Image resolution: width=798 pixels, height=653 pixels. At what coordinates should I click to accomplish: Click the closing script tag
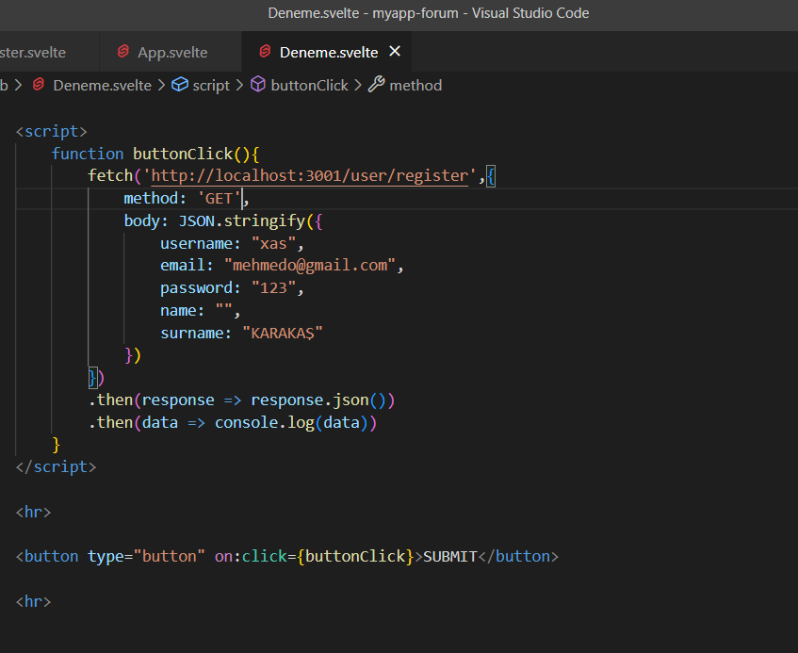point(56,466)
